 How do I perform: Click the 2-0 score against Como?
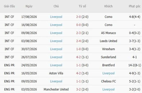[x=78, y=17]
